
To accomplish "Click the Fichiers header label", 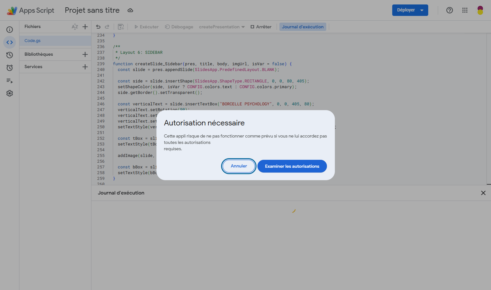I will coord(32,27).
